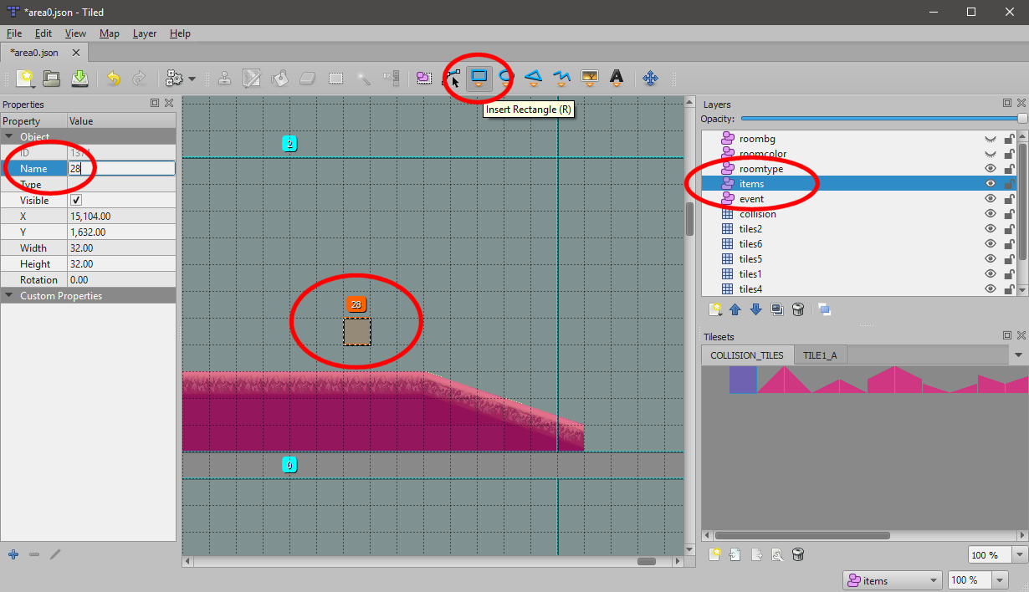Activate the Insert Ellipse tool

point(505,78)
